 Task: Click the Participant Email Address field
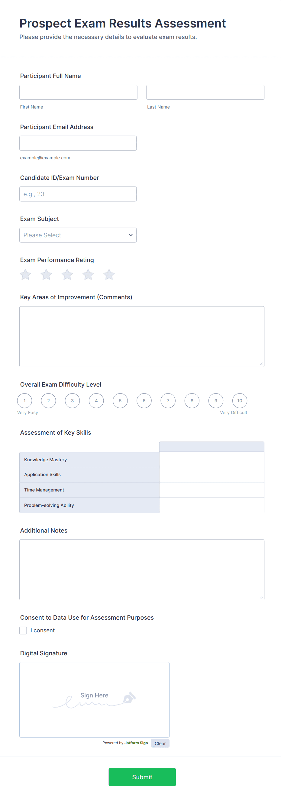click(78, 143)
